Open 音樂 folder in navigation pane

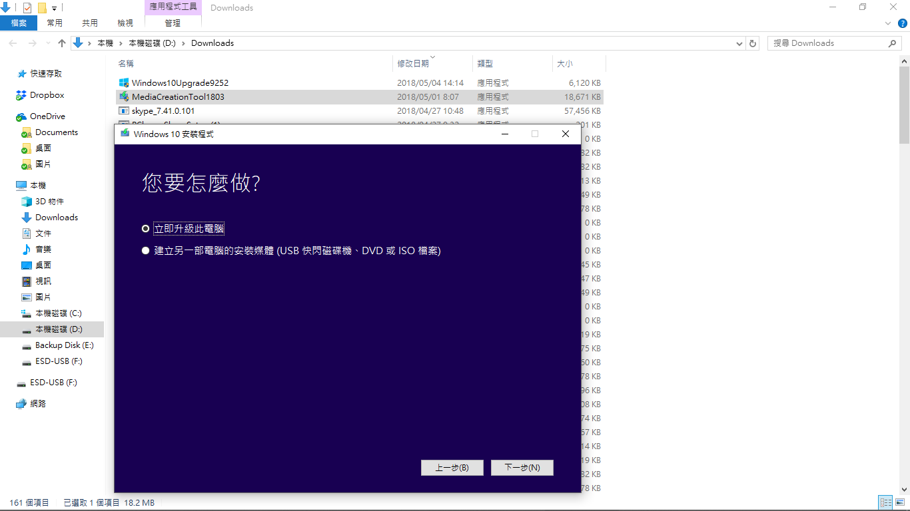pos(36,250)
